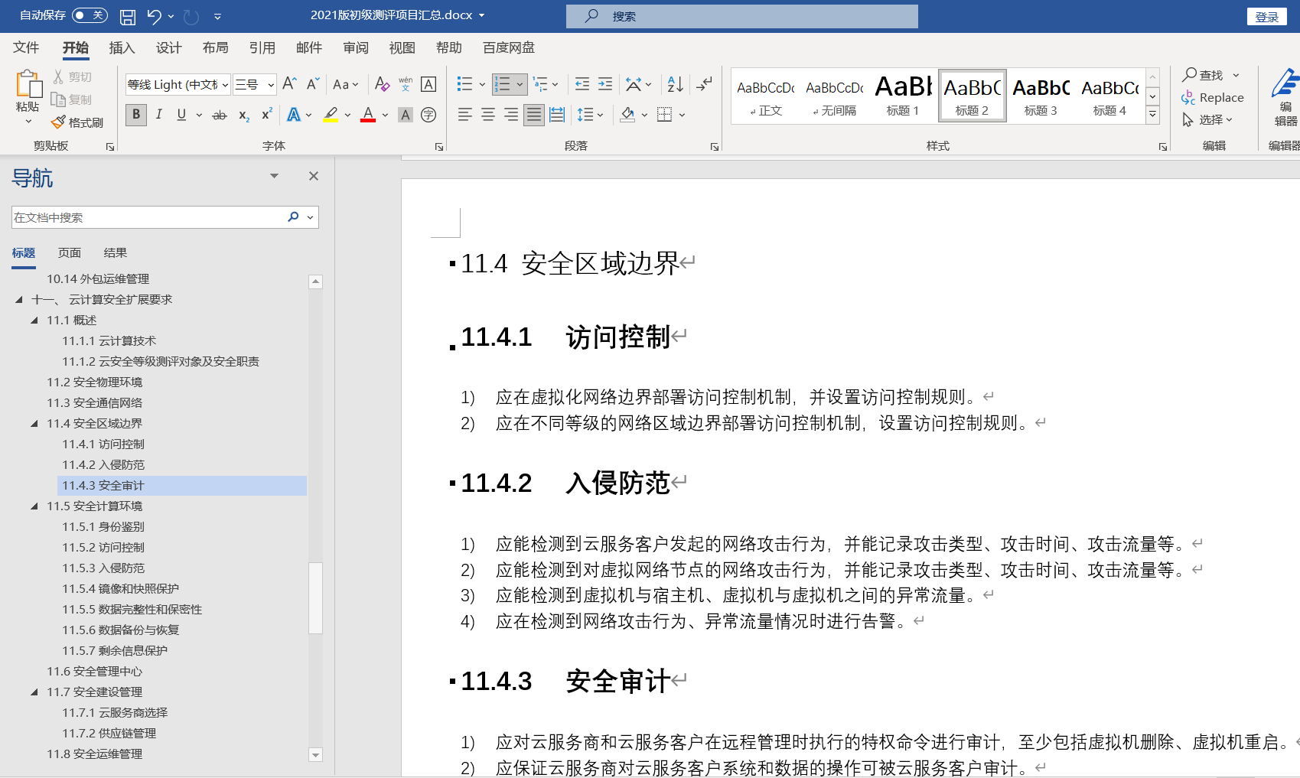Toggle Superscript formatting

pyautogui.click(x=266, y=115)
